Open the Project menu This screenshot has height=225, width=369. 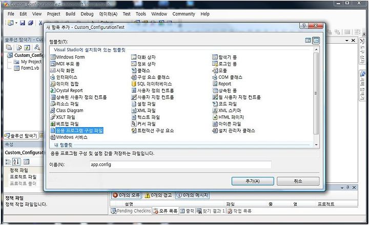pyautogui.click(x=54, y=14)
